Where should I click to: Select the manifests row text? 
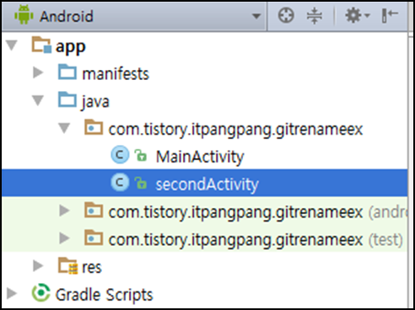(116, 74)
